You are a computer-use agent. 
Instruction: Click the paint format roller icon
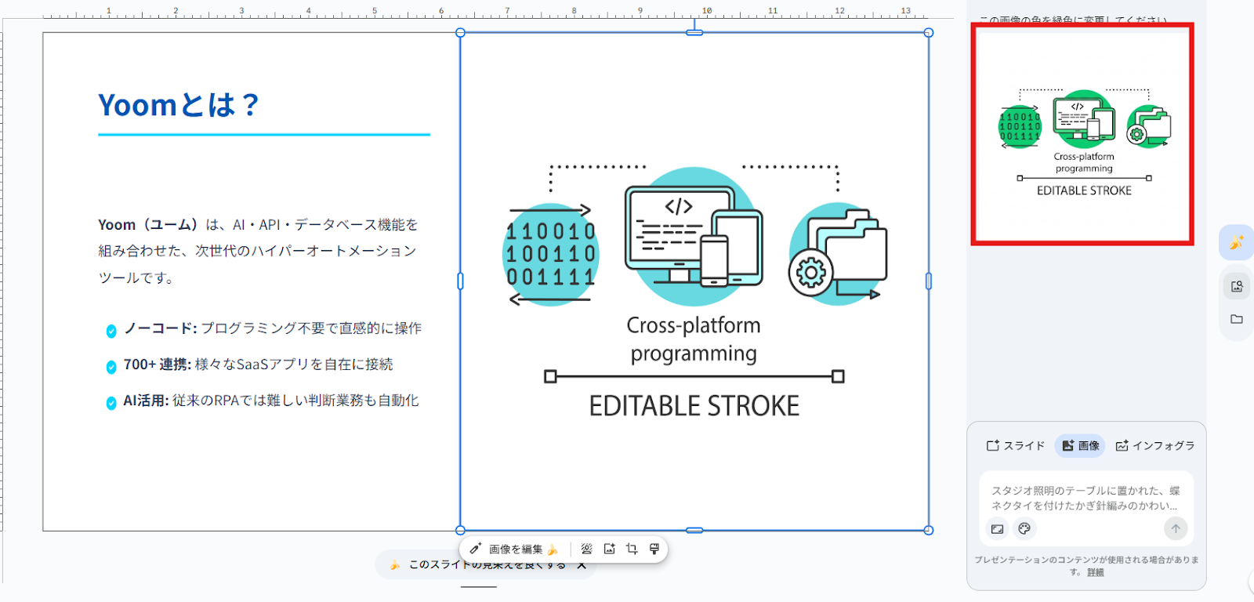tap(654, 549)
